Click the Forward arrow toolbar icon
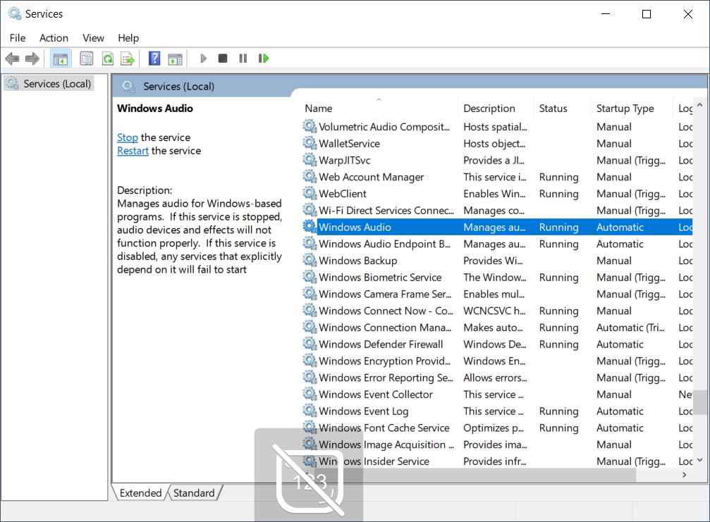The width and height of the screenshot is (710, 522). pos(32,58)
